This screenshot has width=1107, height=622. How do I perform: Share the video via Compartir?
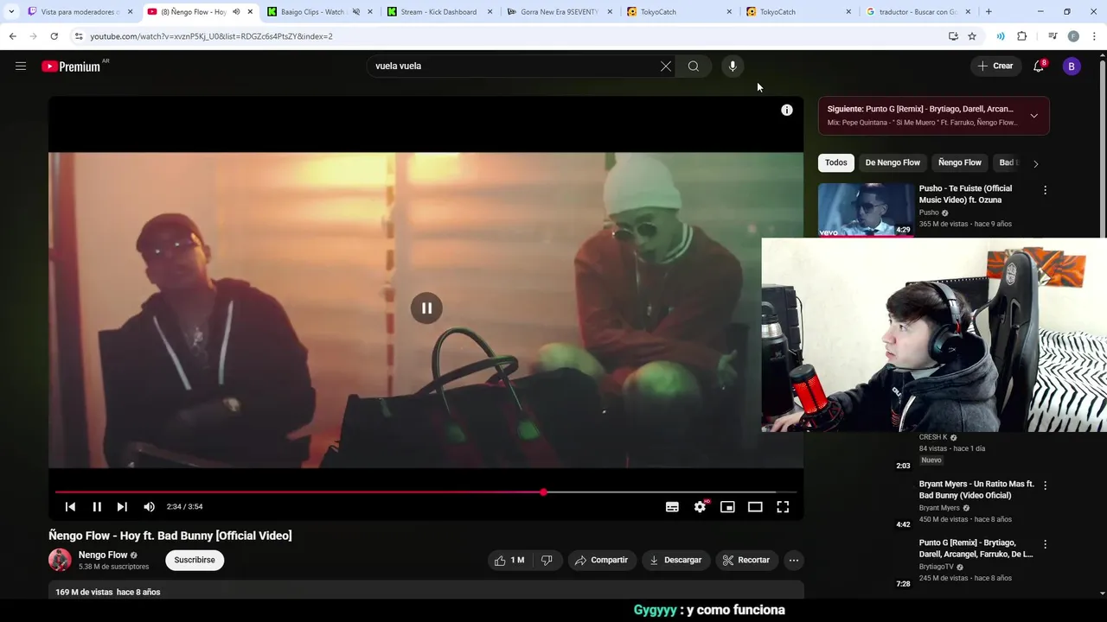pos(602,560)
